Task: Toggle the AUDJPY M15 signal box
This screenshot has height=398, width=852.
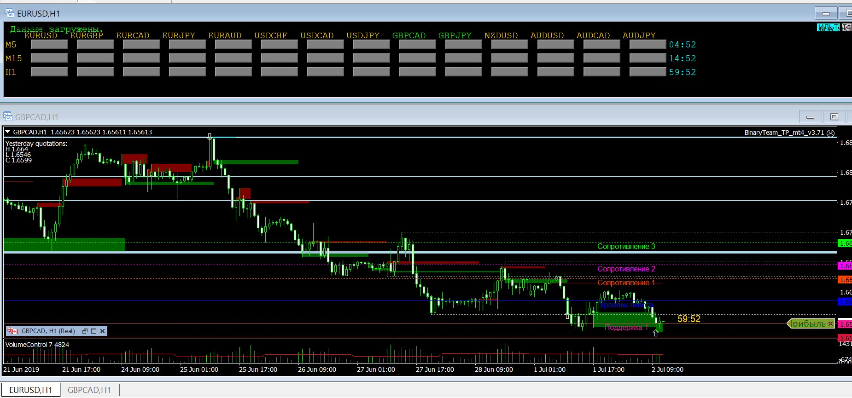Action: [x=648, y=58]
